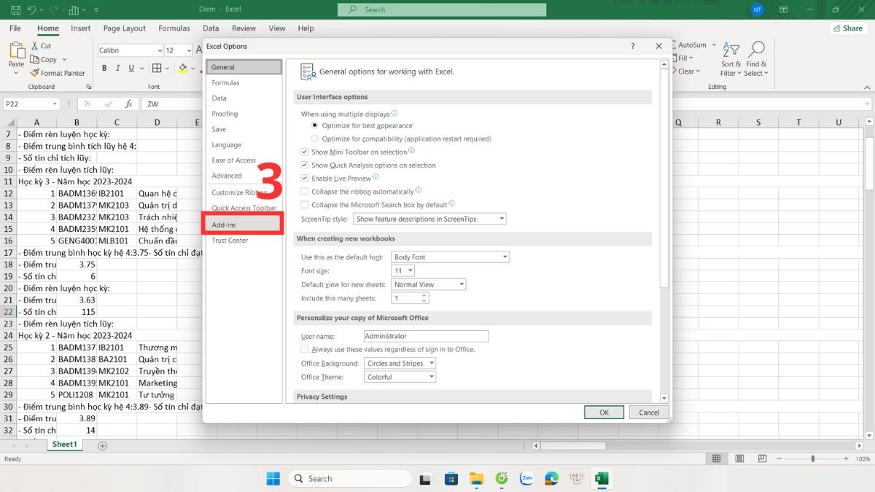
Task: Click the Windows Start button
Action: (273, 479)
